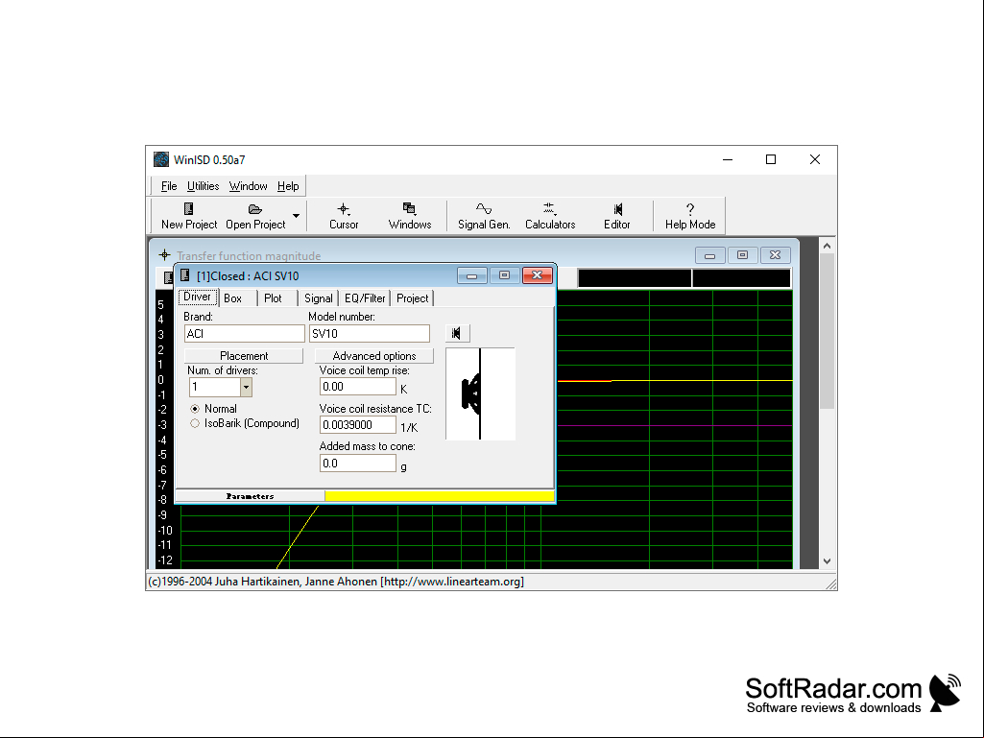
Task: Click the scroll down arrow of main scrollbar
Action: (827, 561)
